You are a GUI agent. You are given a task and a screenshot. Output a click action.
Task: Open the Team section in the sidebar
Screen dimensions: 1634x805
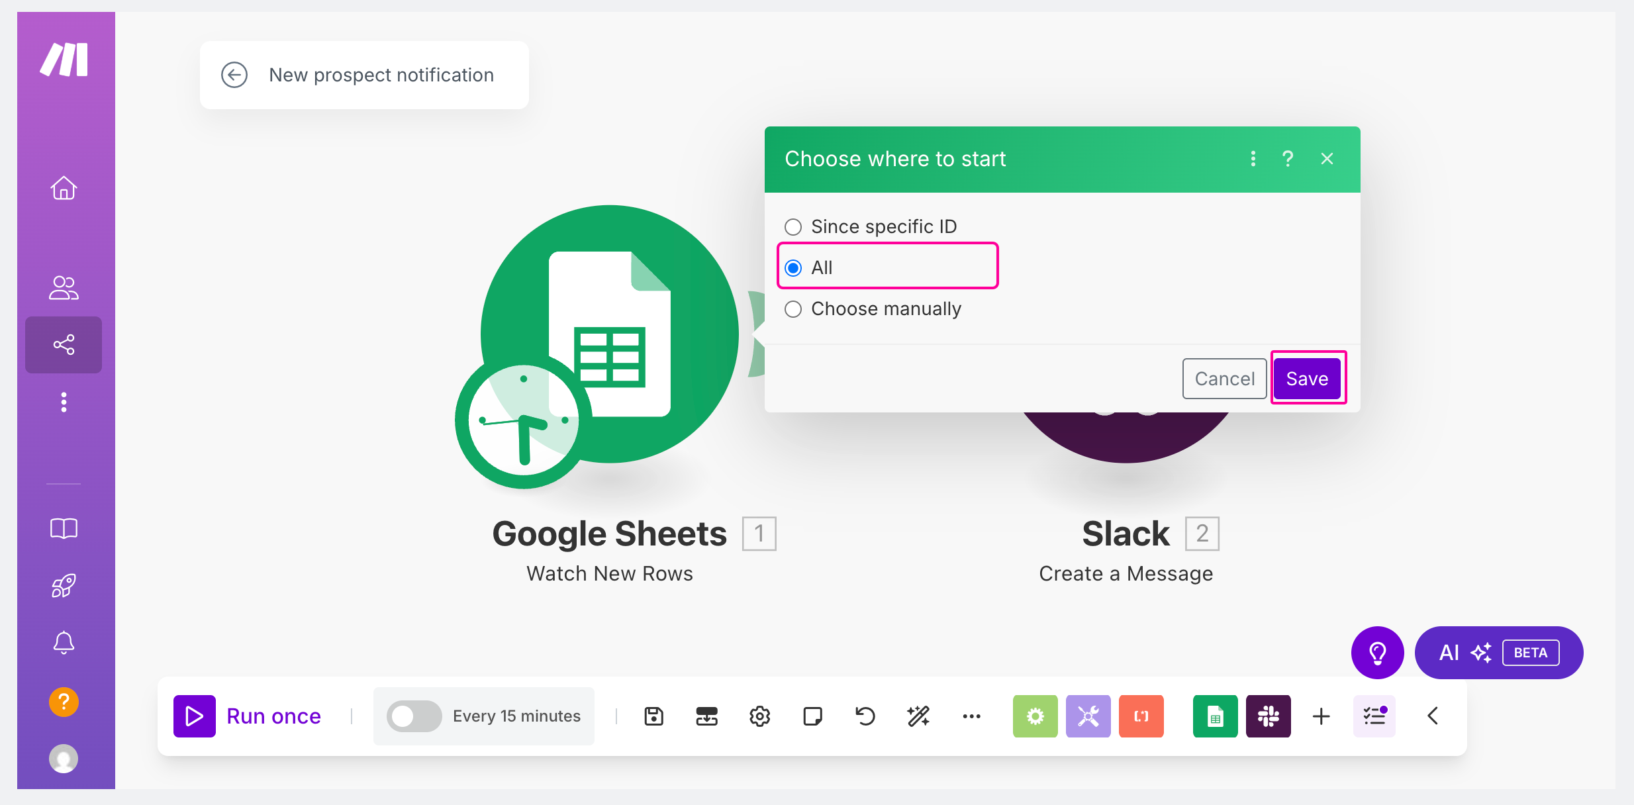(x=64, y=288)
